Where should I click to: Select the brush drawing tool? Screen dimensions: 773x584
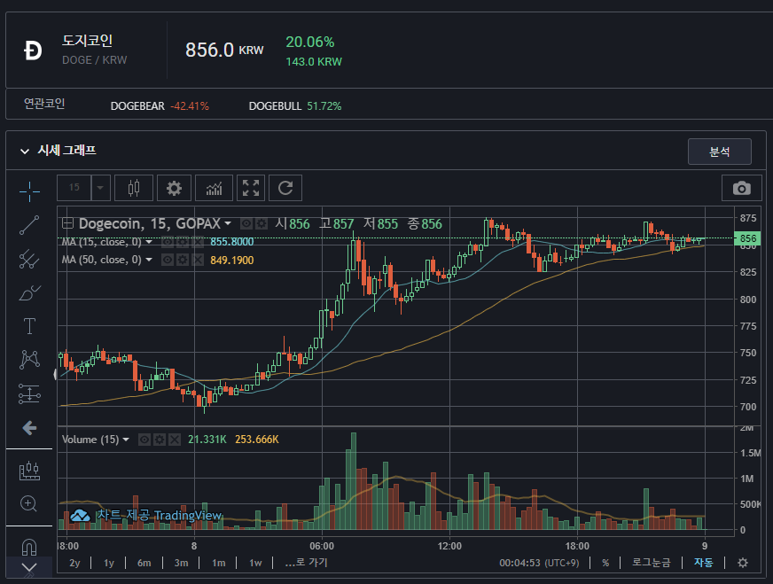pyautogui.click(x=29, y=292)
